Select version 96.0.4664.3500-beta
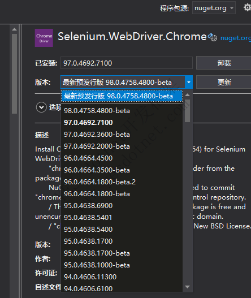Image resolution: width=251 pixels, height=298 pixels. click(x=122, y=170)
